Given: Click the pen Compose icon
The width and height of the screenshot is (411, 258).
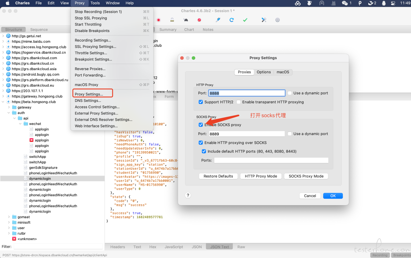Looking at the screenshot, I should [218, 20].
